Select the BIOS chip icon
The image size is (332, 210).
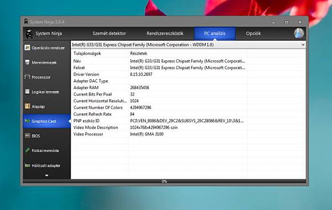tap(27, 135)
